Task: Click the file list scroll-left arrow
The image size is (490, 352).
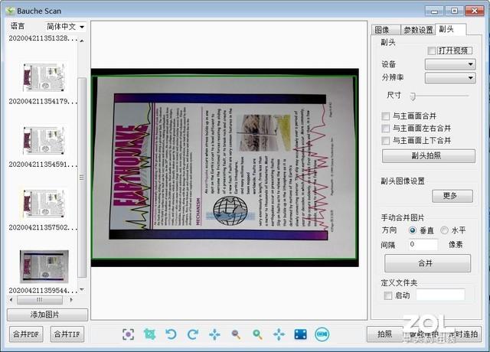Action: pyautogui.click(x=11, y=300)
